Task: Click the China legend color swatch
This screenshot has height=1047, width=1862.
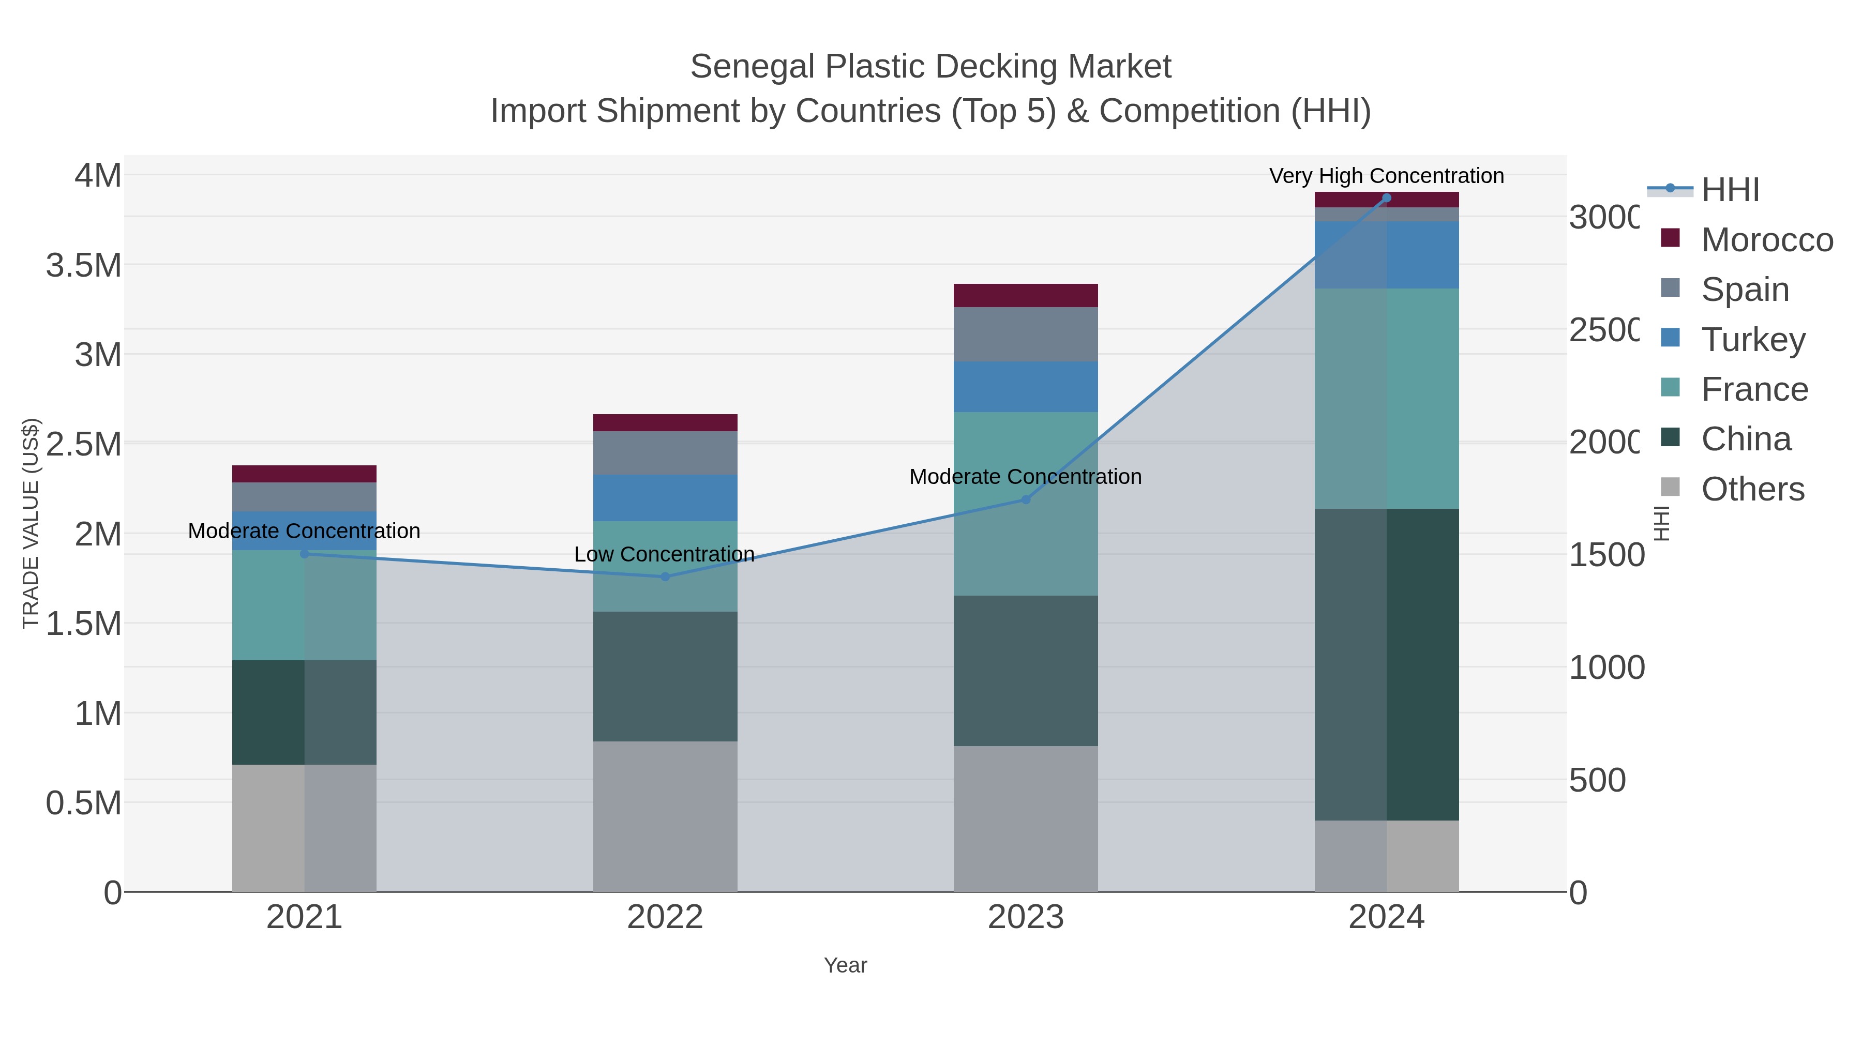Action: [1671, 437]
